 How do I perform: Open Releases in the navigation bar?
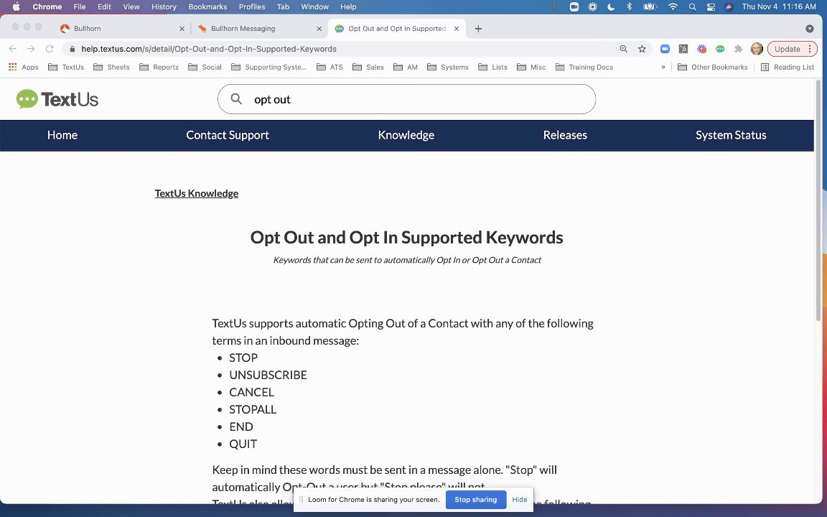565,135
